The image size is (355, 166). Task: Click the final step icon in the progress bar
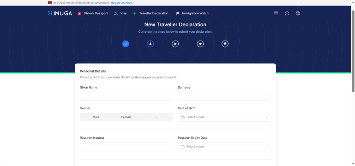(x=225, y=44)
